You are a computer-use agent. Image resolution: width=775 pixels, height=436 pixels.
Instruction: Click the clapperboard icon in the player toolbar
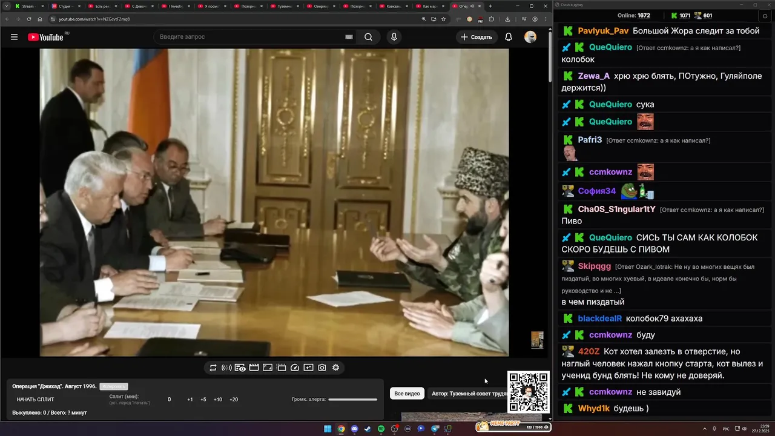pyautogui.click(x=254, y=368)
